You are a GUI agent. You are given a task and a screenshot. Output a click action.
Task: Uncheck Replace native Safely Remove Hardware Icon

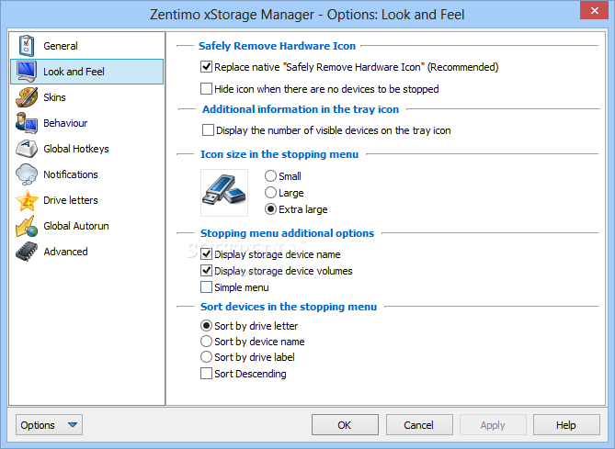[x=206, y=67]
